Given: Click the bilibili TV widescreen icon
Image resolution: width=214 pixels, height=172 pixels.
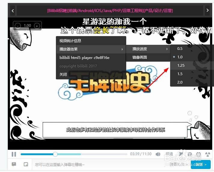Looking at the screenshot, I should point(198,154).
